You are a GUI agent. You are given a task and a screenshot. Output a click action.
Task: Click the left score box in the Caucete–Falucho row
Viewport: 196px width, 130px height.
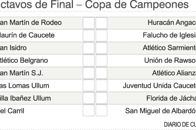89,35
